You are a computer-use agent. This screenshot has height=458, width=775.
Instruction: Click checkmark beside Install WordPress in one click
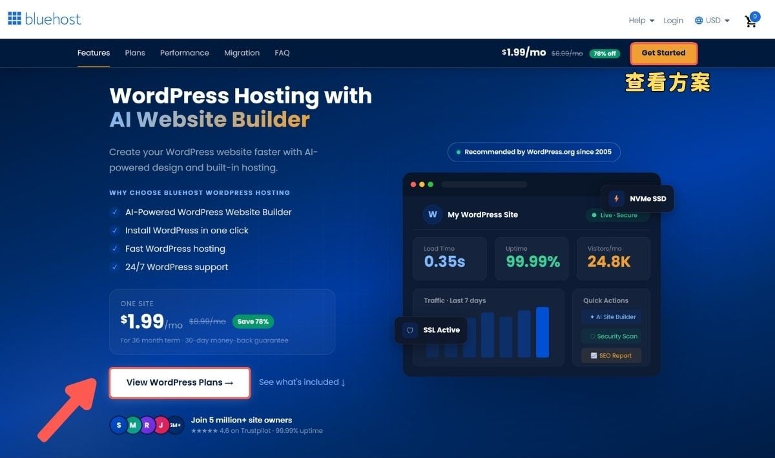114,231
